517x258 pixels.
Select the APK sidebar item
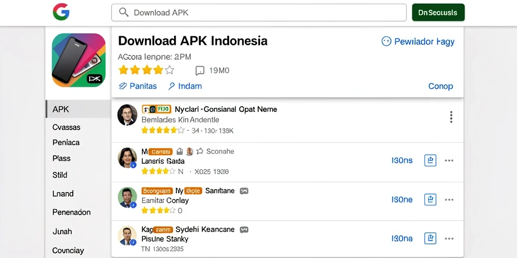coord(78,109)
